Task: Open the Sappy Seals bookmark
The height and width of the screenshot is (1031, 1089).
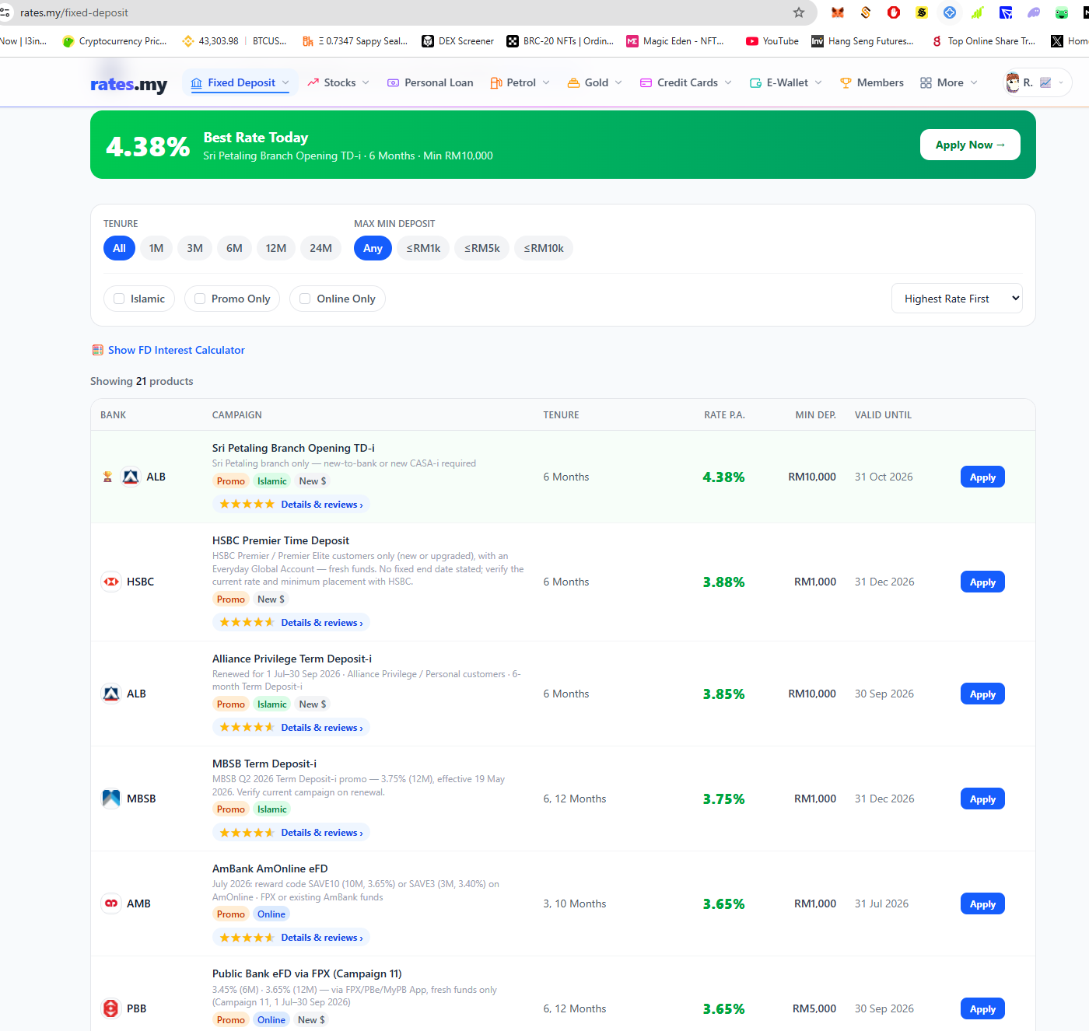Action: tap(355, 41)
